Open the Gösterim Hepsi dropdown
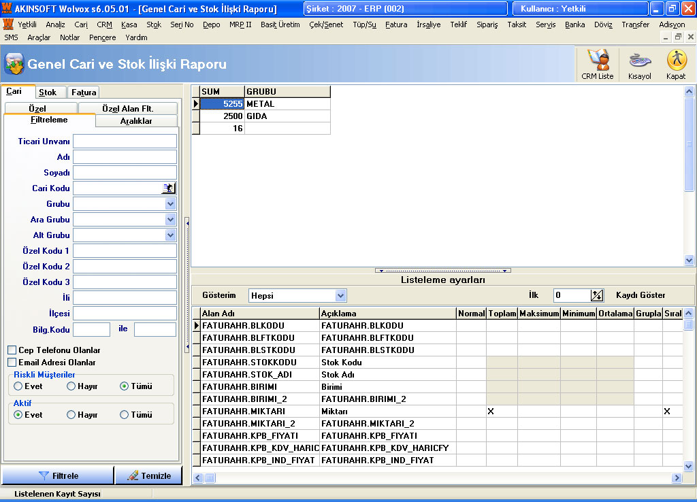The width and height of the screenshot is (697, 502). click(x=340, y=295)
